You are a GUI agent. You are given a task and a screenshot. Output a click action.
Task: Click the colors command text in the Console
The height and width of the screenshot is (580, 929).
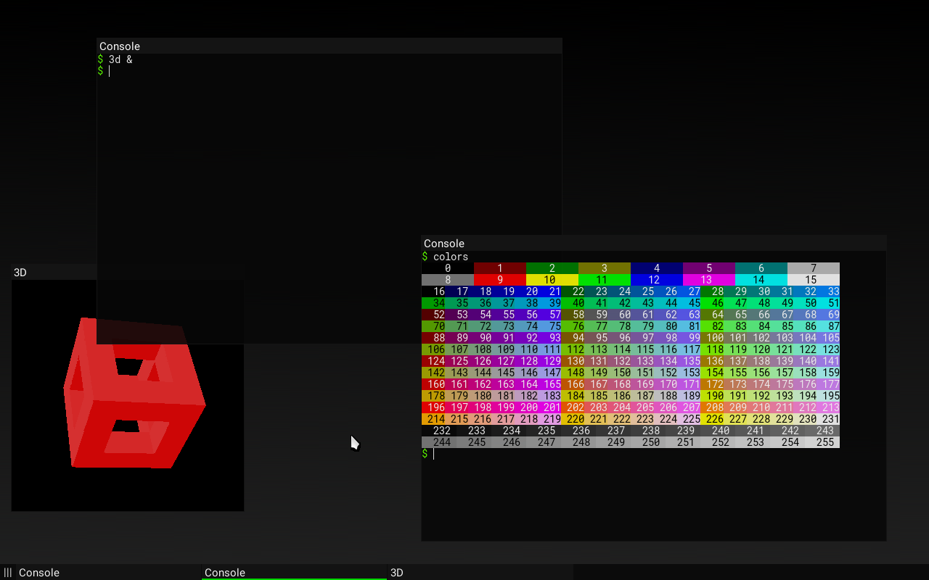click(450, 256)
